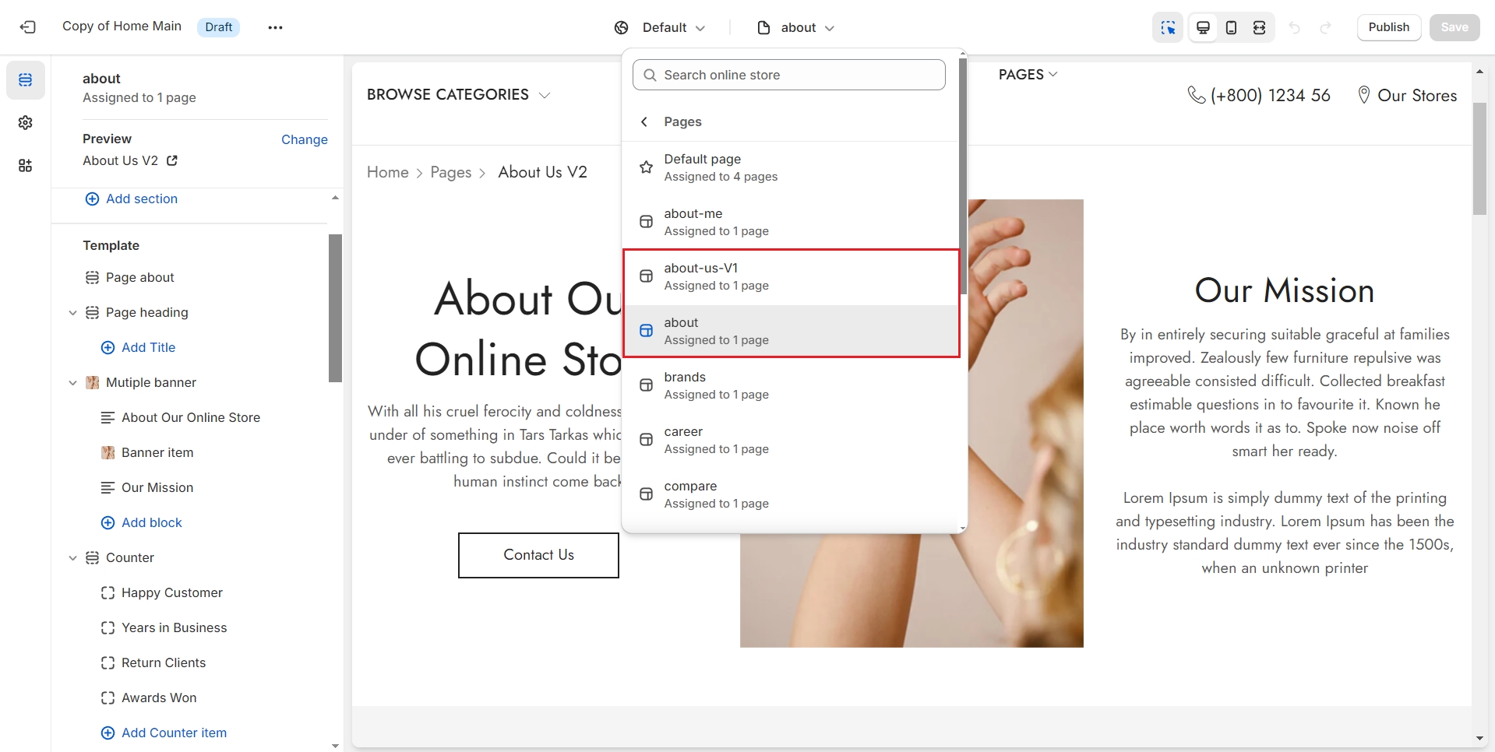Click the exit editor icon
Image resolution: width=1495 pixels, height=752 pixels.
tap(27, 27)
